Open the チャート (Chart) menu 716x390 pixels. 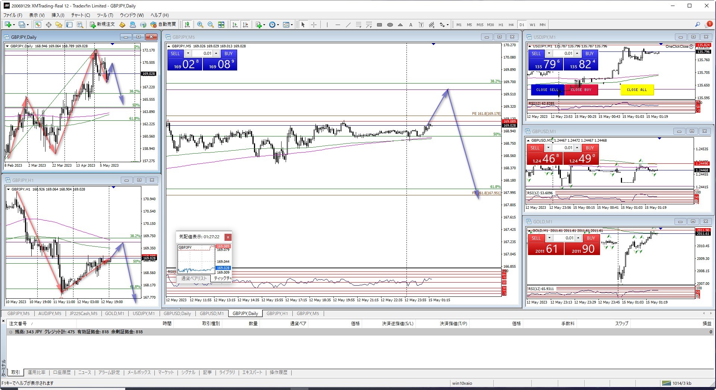point(80,15)
